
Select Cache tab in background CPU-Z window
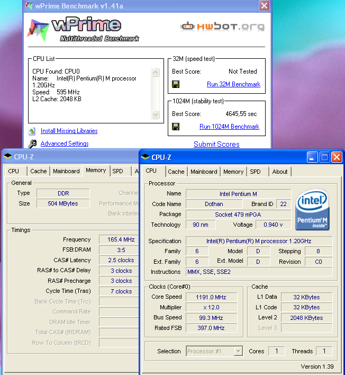tap(38, 171)
